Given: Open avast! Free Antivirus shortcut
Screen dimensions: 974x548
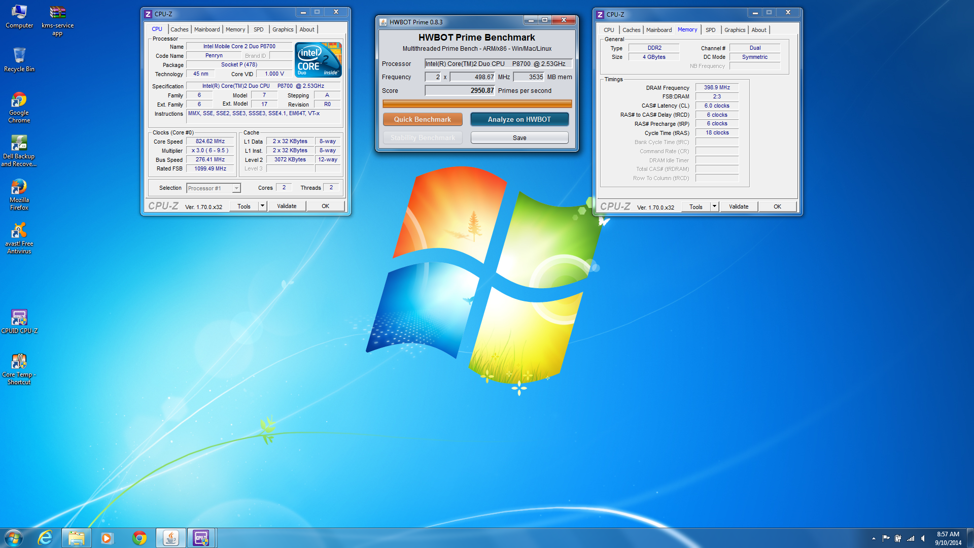Looking at the screenshot, I should click(x=19, y=238).
